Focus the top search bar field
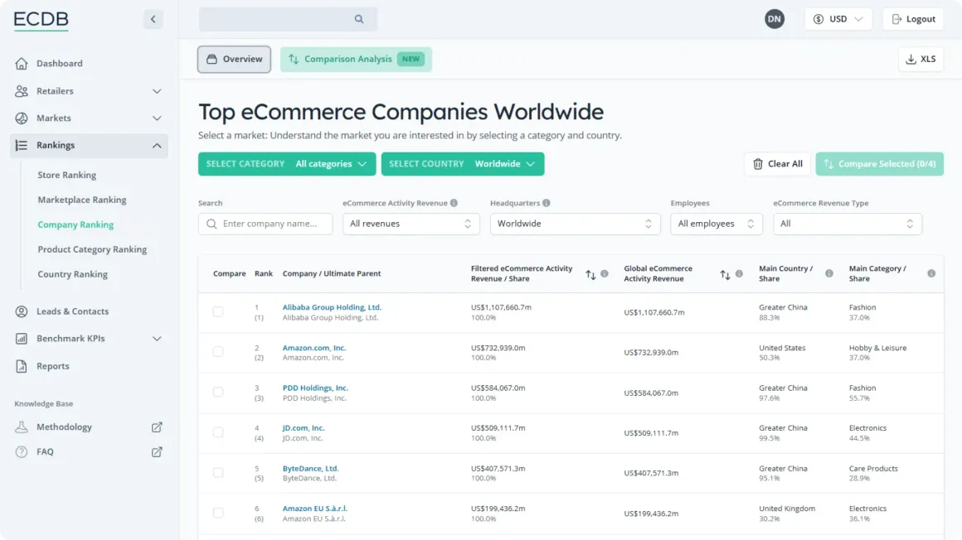 point(288,19)
